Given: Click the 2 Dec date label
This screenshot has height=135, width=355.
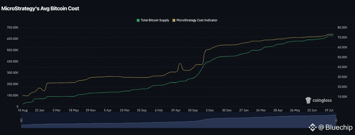Looking at the screenshot, I should click(x=210, y=111).
